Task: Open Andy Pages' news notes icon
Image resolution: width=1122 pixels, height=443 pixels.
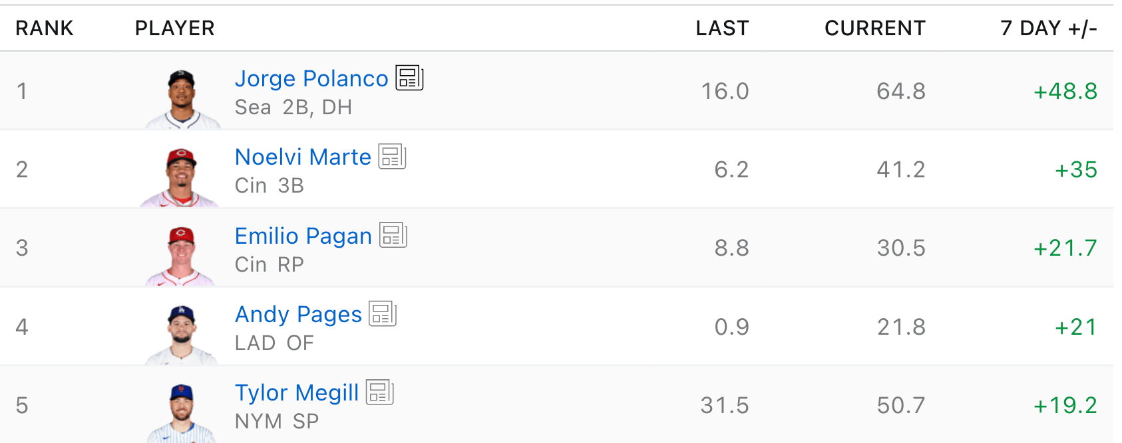Action: point(383,313)
